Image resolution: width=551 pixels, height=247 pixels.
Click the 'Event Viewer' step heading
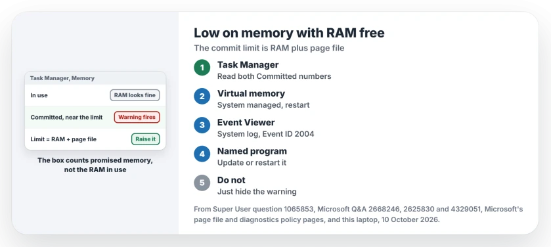(x=246, y=122)
